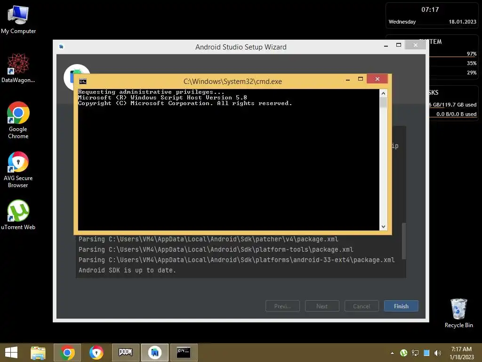Screen dimensions: 482x362
Task: Click the android-33-ext4 package.xml log line
Action: pyautogui.click(x=236, y=260)
